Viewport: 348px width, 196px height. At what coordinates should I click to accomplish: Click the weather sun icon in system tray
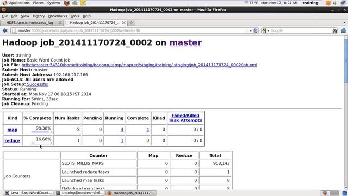point(328,3)
